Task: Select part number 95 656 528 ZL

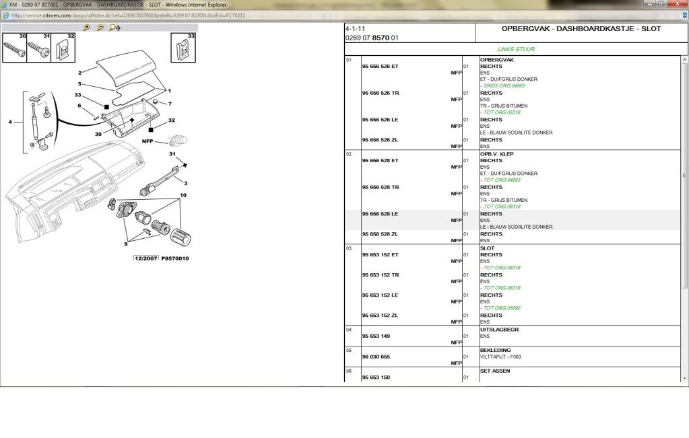Action: [x=380, y=234]
